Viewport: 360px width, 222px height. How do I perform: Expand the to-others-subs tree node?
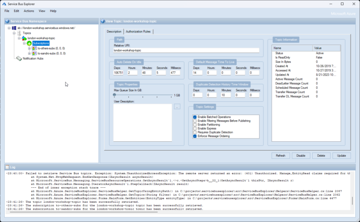coord(29,48)
